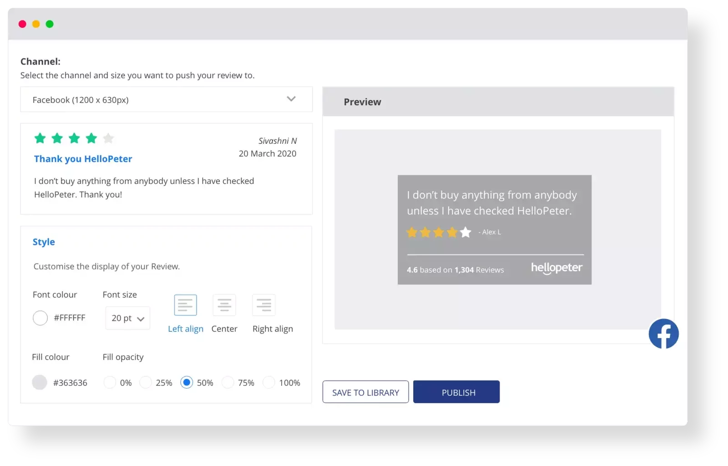Image resolution: width=728 pixels, height=466 pixels.
Task: Click the Style section heading
Action: 43,242
